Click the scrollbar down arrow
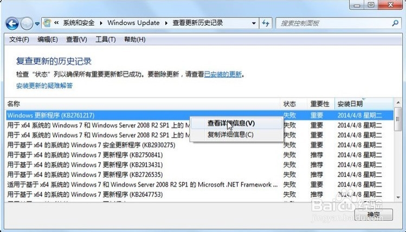The width and height of the screenshot is (406, 232). click(x=398, y=198)
